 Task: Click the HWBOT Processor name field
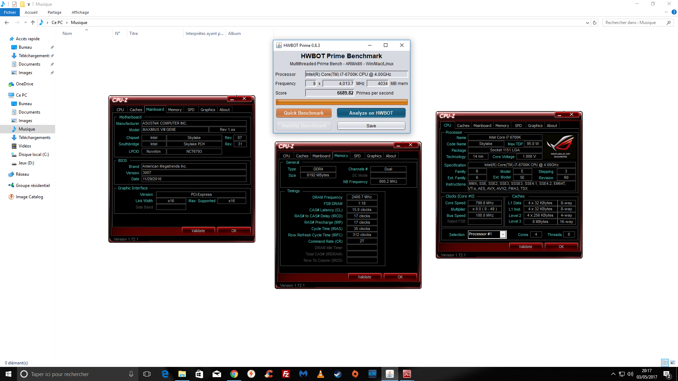(356, 74)
